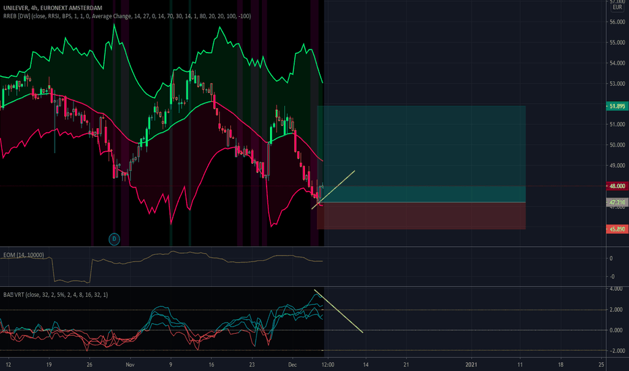The image size is (629, 371).
Task: Click the 54.000 price axis label
Action: tap(618, 63)
